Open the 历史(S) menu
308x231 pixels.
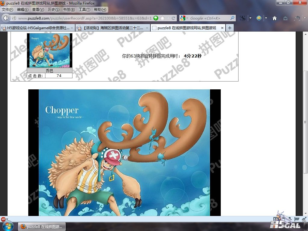click(x=54, y=9)
